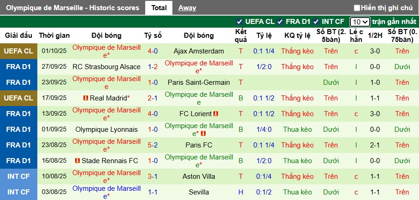Toggle the INT CF competition checkbox
The height and width of the screenshot is (200, 419).
(x=316, y=22)
